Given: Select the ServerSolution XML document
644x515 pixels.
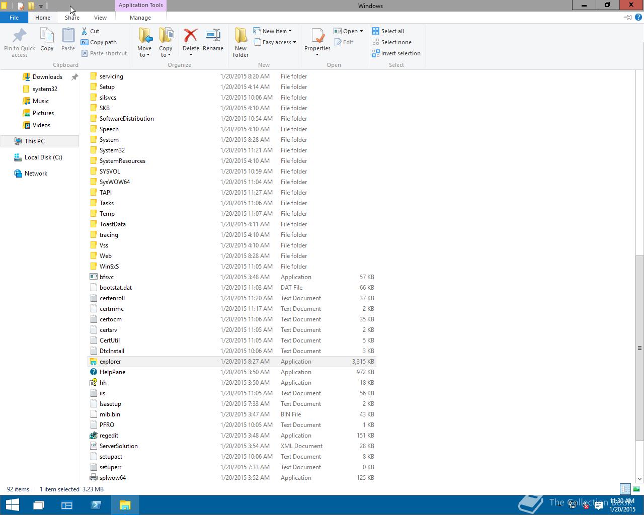Looking at the screenshot, I should click(231, 446).
